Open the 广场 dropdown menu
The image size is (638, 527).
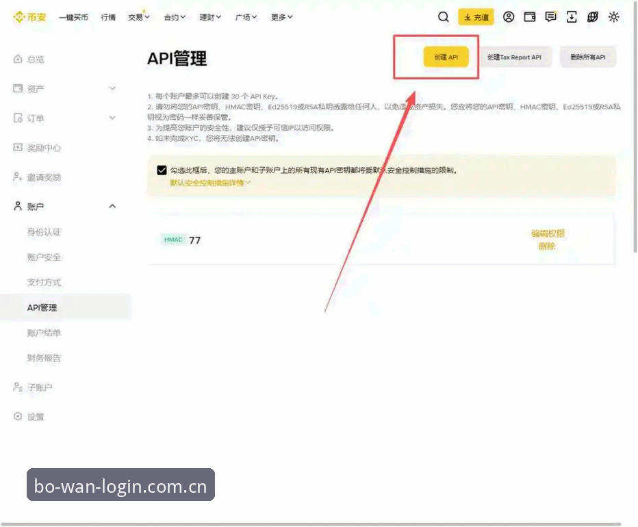tap(246, 17)
